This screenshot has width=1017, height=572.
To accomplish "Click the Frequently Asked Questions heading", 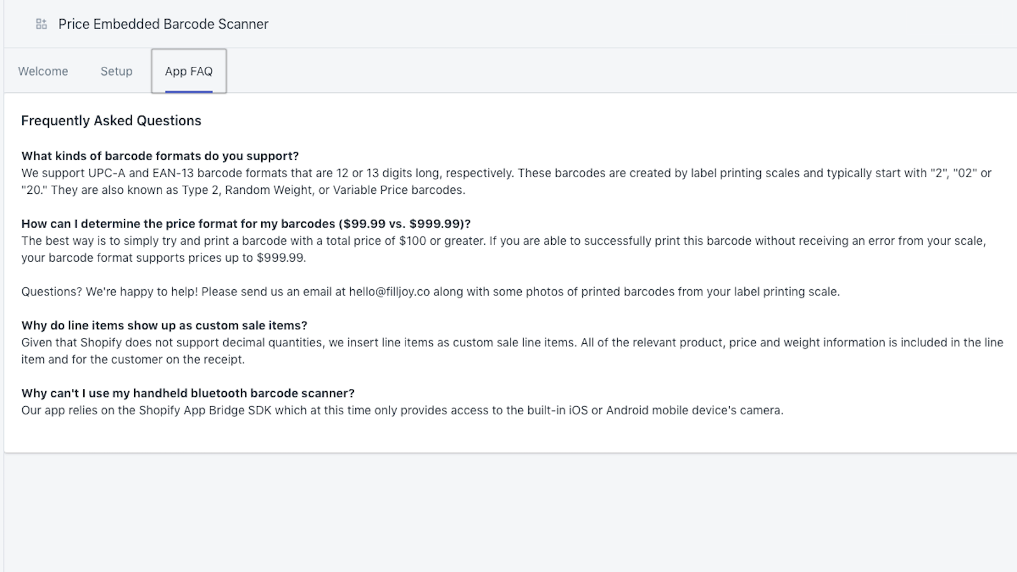I will click(111, 121).
